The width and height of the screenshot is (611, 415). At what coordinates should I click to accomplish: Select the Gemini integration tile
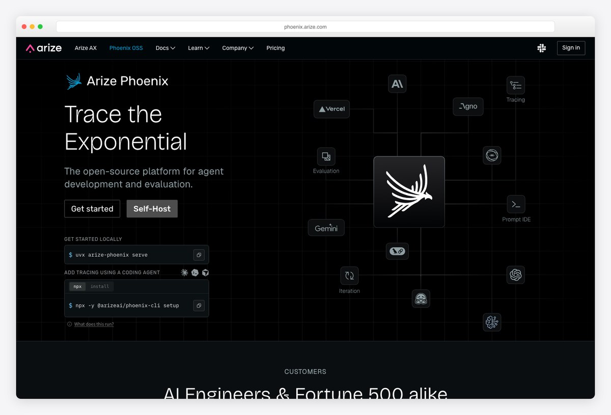point(326,228)
